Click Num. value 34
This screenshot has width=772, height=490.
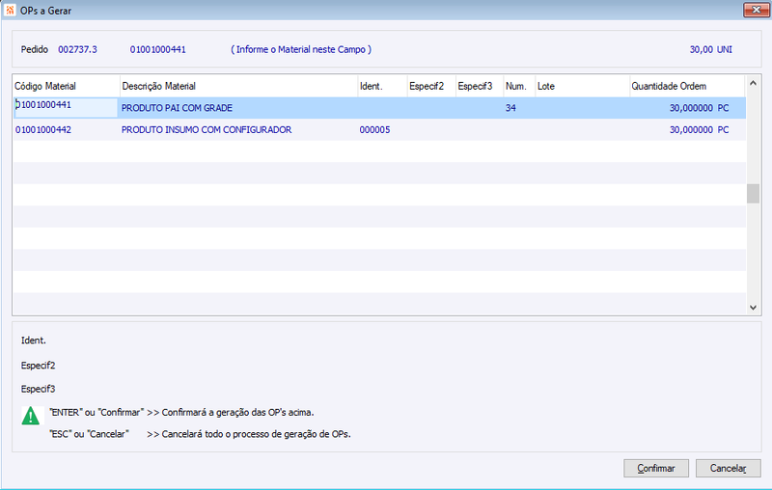[x=510, y=108]
